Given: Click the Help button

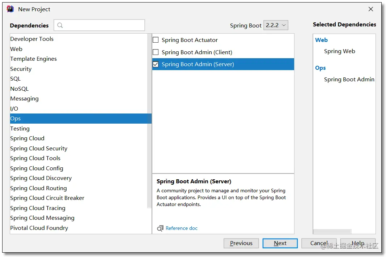Looking at the screenshot, I should [358, 243].
